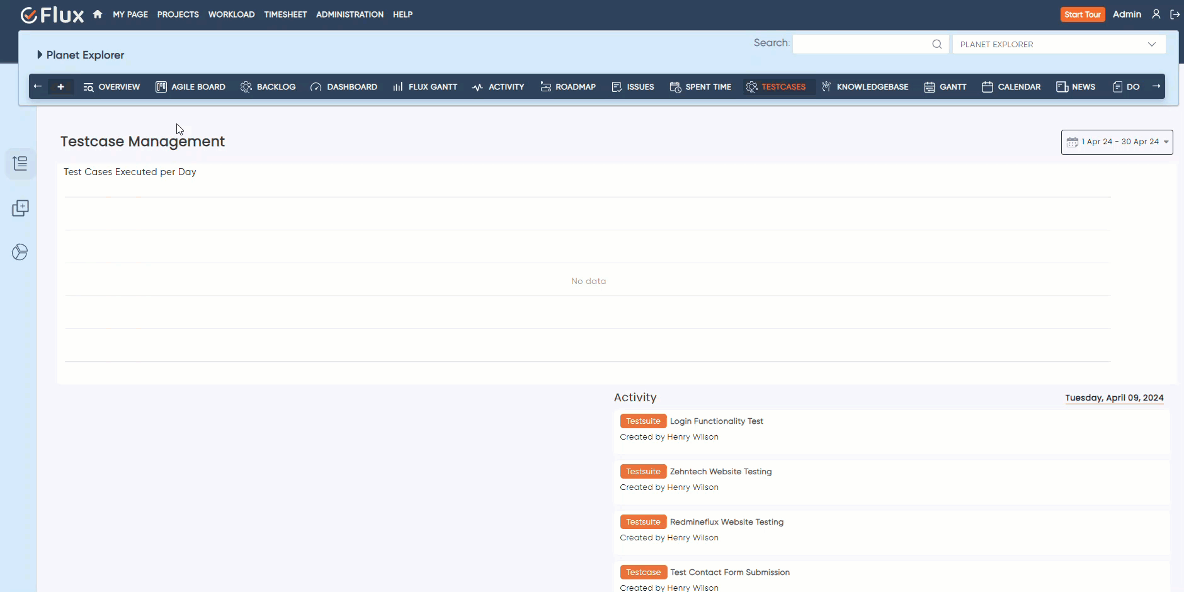Open Login Functionality Test activity link

coord(716,421)
